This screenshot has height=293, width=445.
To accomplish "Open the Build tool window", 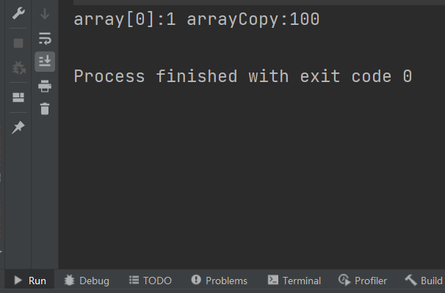I will tap(424, 281).
